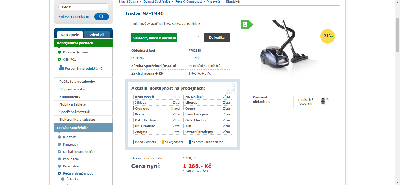Click Porovnat link

pos(260,97)
